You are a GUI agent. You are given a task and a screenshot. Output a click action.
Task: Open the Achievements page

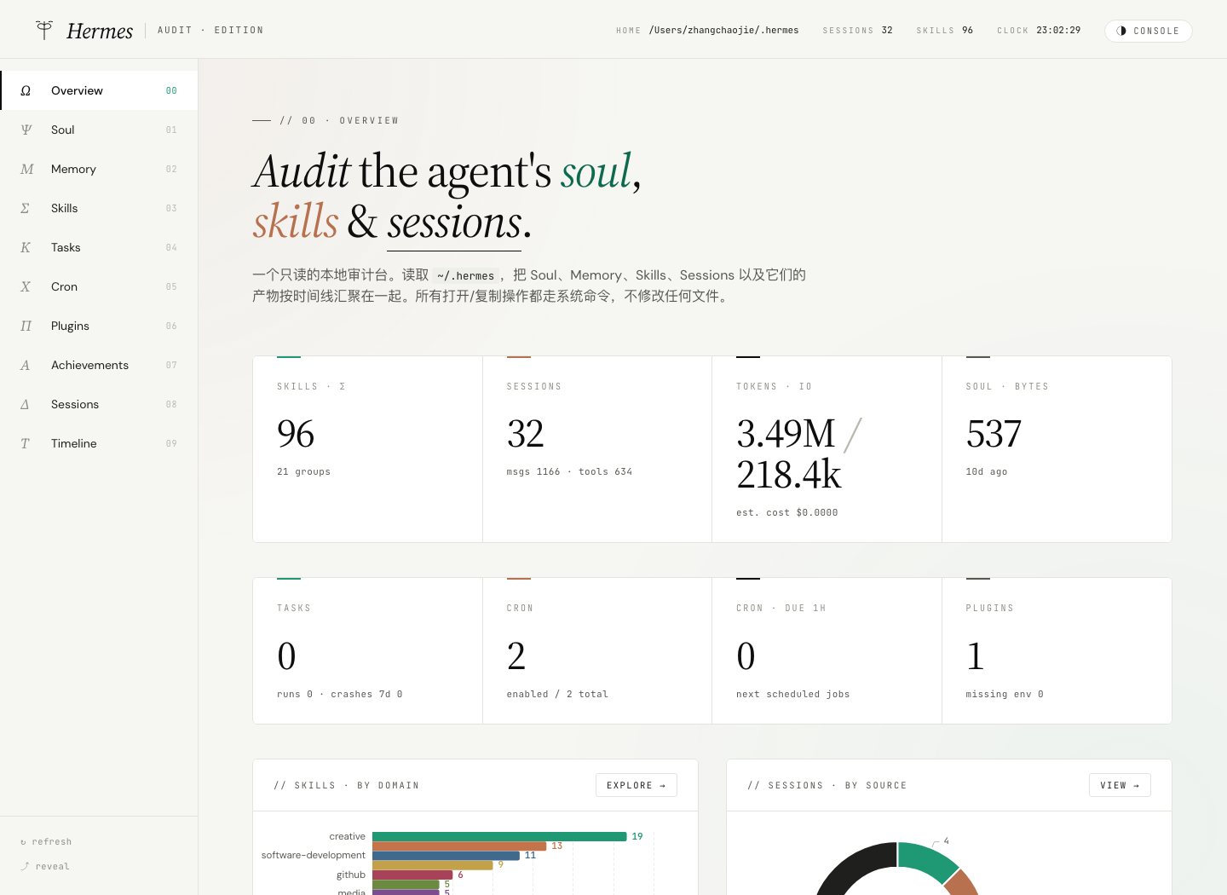99,365
